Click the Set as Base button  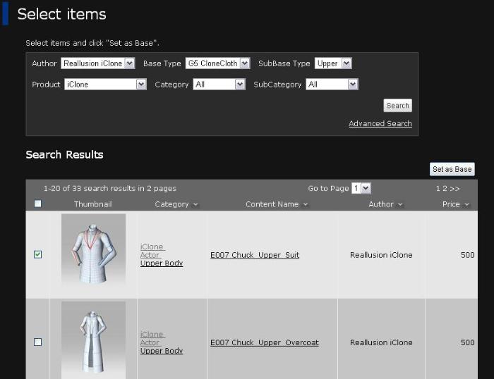pyautogui.click(x=452, y=169)
